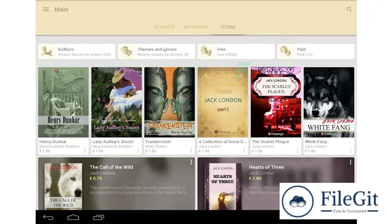The width and height of the screenshot is (387, 224).
Task: Open options menu for The Scarlet Plague
Action: [297, 150]
